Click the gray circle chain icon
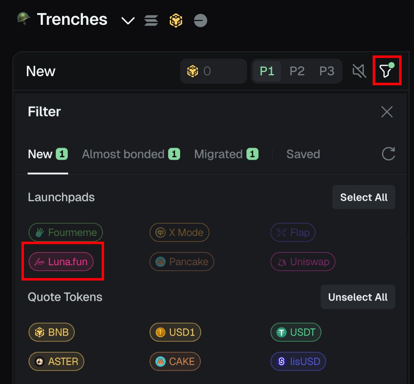This screenshot has width=414, height=384. tap(200, 20)
